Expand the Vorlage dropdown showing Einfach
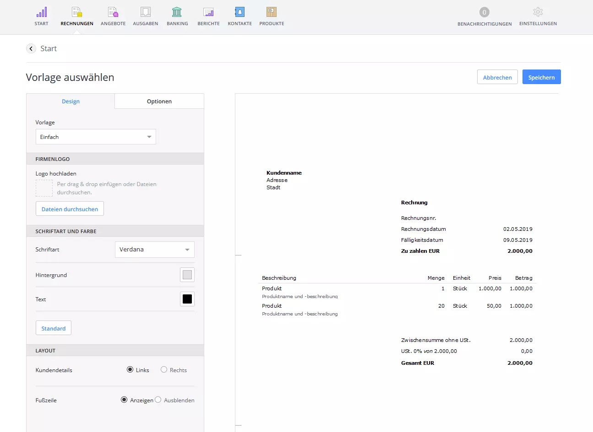Image resolution: width=593 pixels, height=432 pixels. click(x=96, y=137)
